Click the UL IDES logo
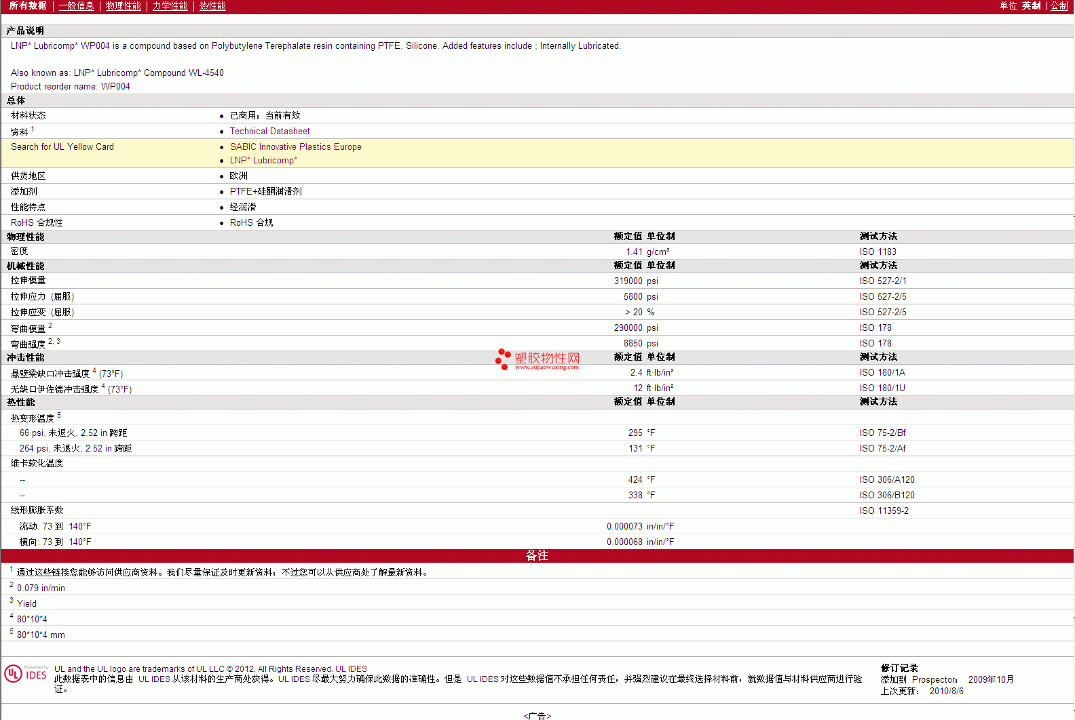Image resolution: width=1075 pixels, height=720 pixels. point(26,674)
